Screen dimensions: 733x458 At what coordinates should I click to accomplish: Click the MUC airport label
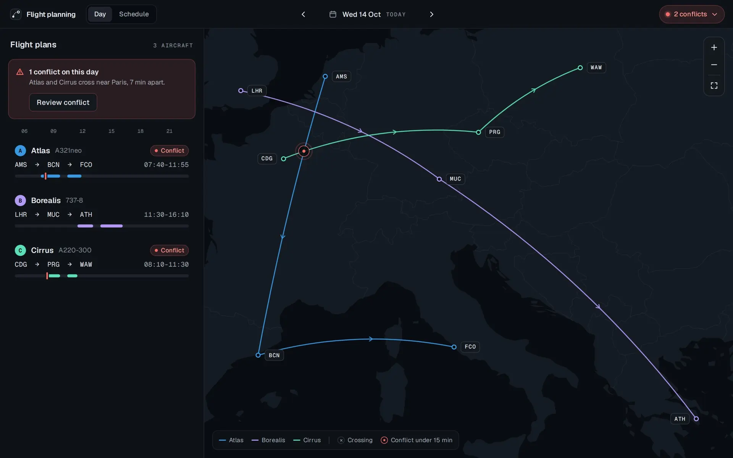click(x=455, y=179)
